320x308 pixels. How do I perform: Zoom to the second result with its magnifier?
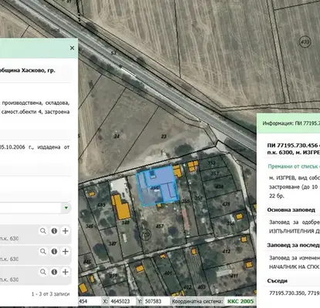click(x=43, y=252)
